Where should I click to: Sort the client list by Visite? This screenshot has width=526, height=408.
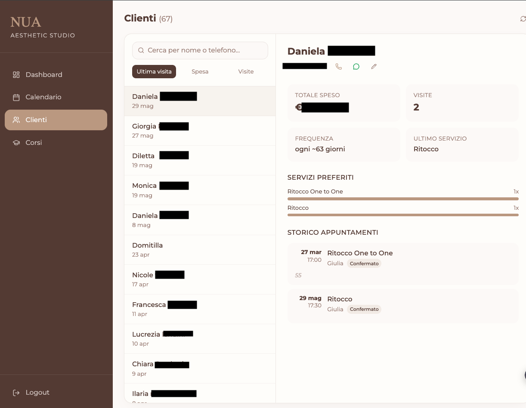[x=246, y=71]
